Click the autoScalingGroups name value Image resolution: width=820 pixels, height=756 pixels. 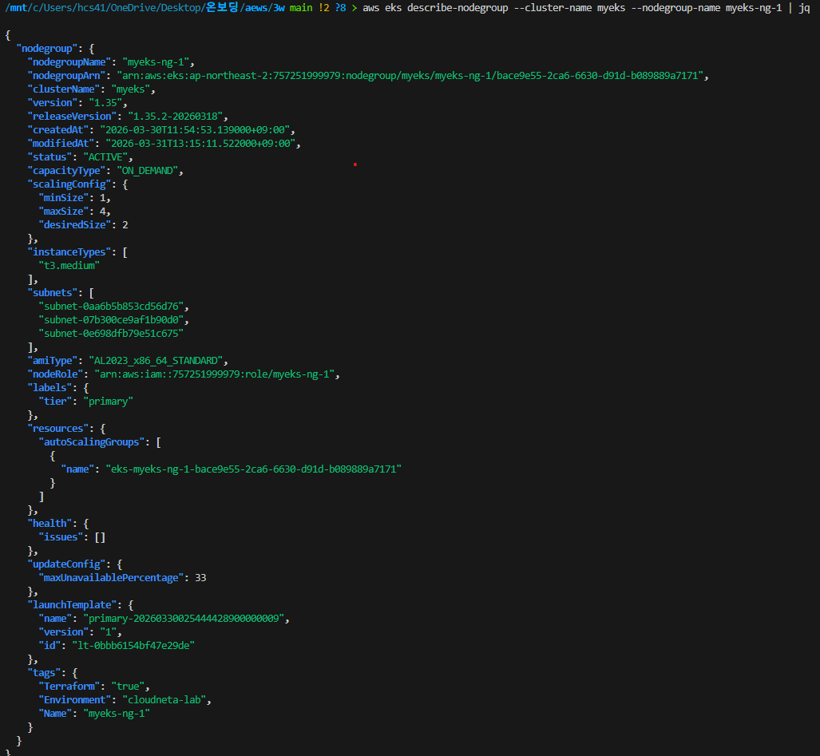253,469
